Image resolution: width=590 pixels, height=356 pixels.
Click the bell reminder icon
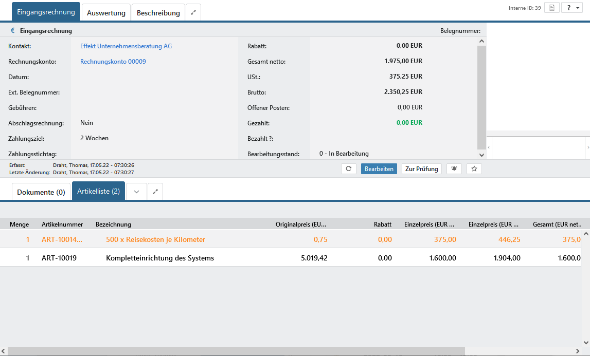(x=454, y=168)
